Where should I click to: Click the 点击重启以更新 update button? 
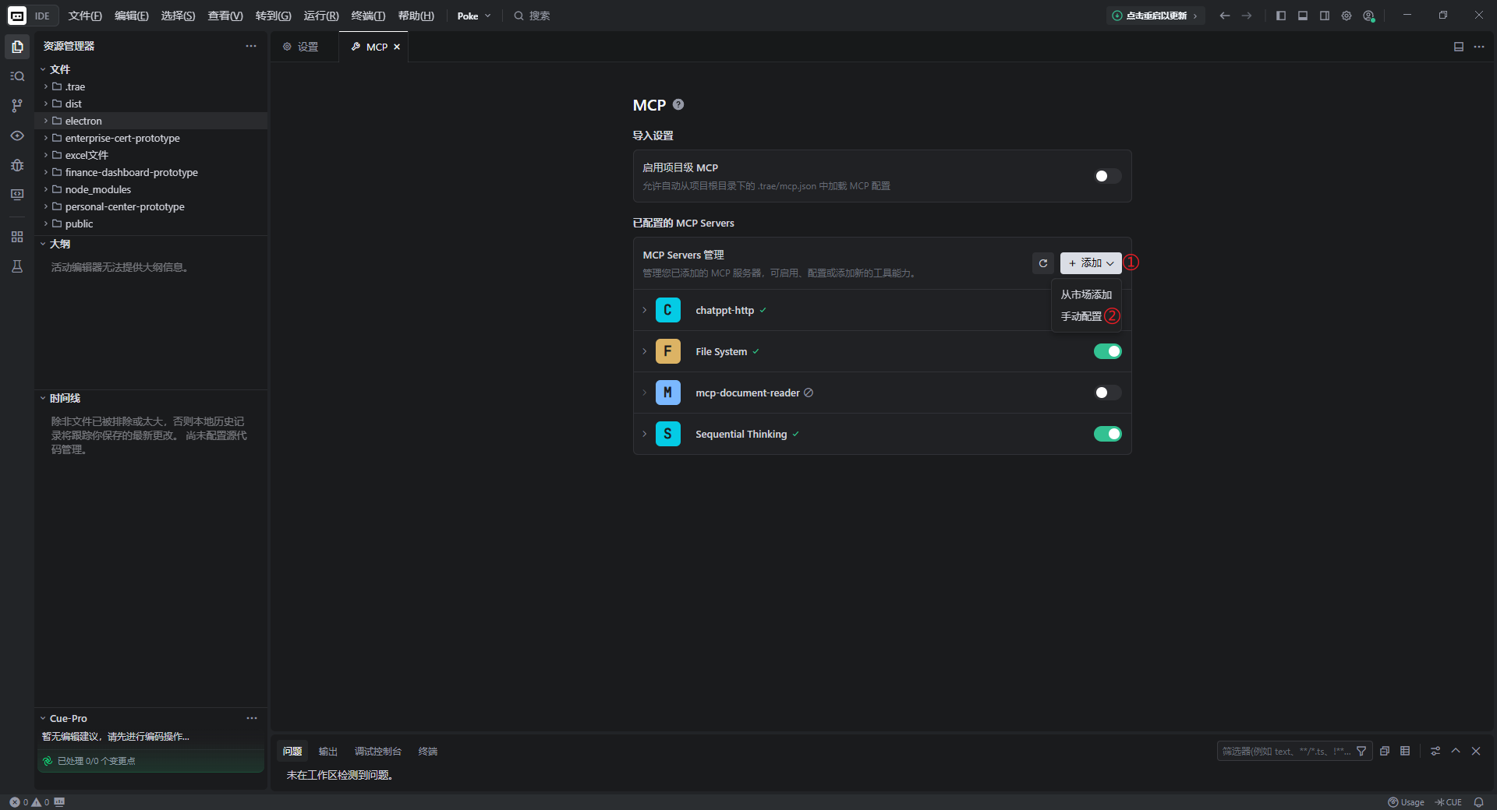point(1155,16)
